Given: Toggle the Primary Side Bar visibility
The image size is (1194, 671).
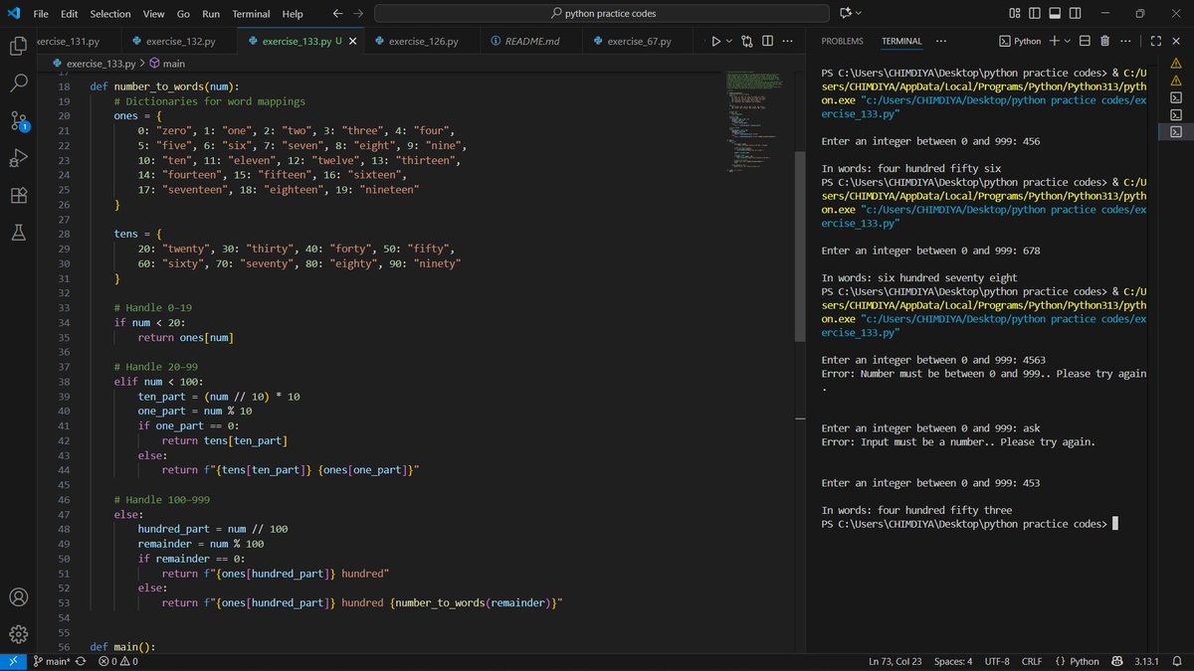Looking at the screenshot, I should click(1035, 14).
